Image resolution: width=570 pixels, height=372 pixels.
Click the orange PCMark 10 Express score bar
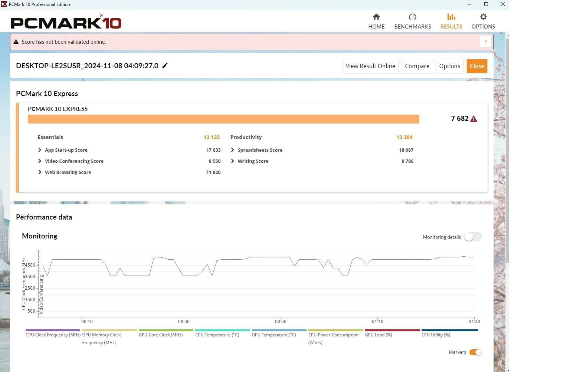(x=223, y=119)
